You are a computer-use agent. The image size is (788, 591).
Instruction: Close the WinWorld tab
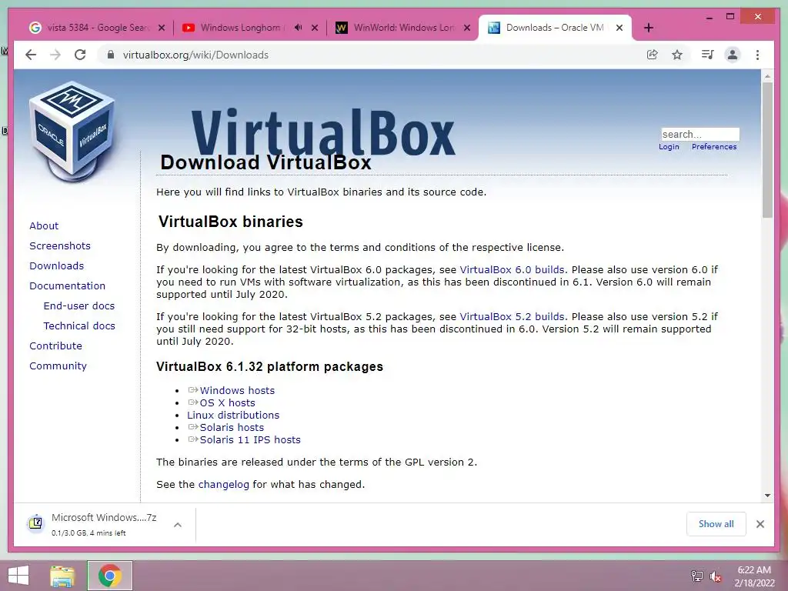coord(467,28)
